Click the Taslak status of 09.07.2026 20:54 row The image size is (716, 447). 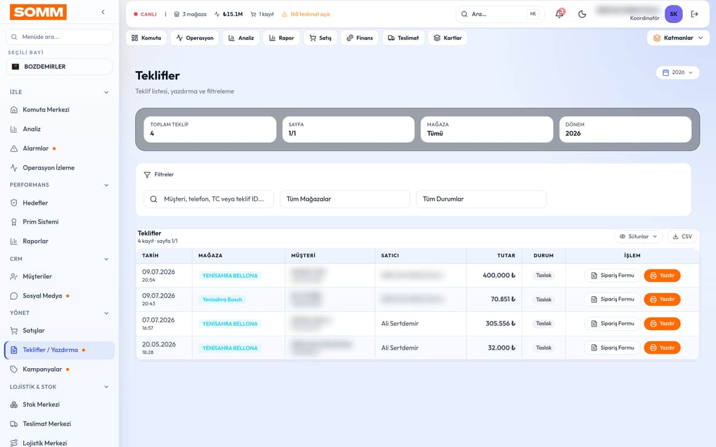pos(544,275)
